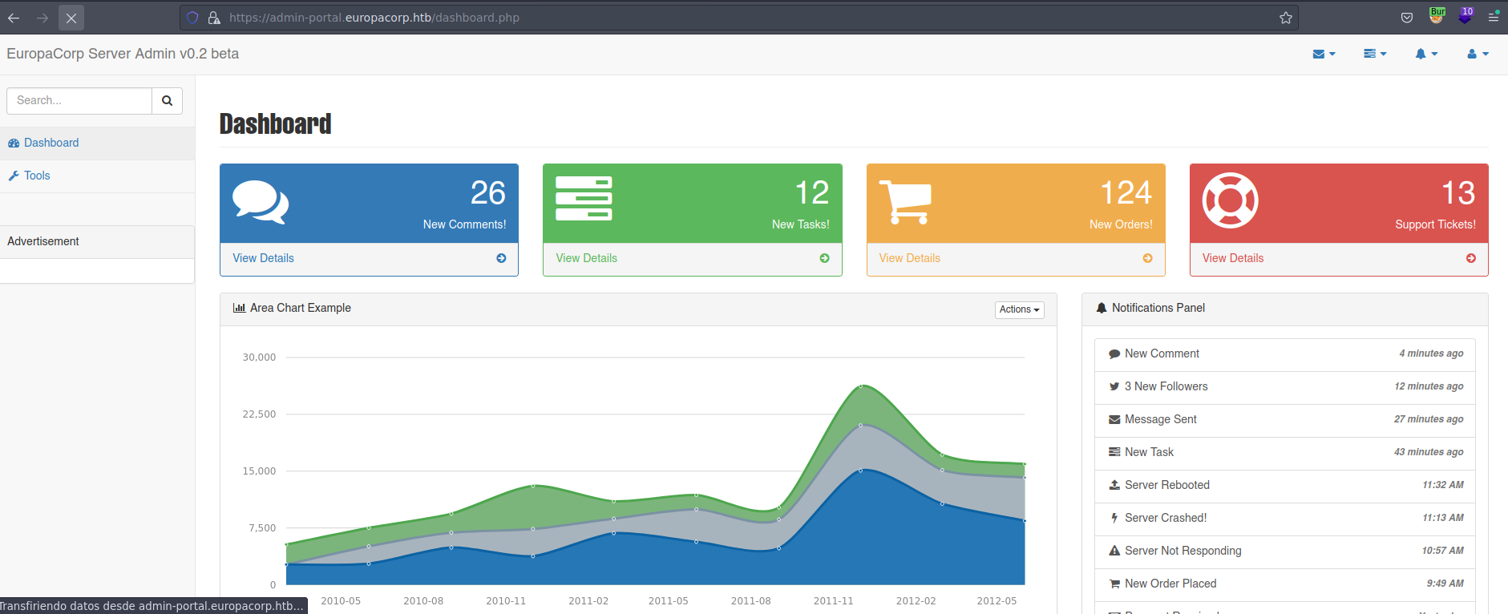Image resolution: width=1508 pixels, height=614 pixels.
Task: Click the shopping cart orders icon
Action: click(x=906, y=202)
